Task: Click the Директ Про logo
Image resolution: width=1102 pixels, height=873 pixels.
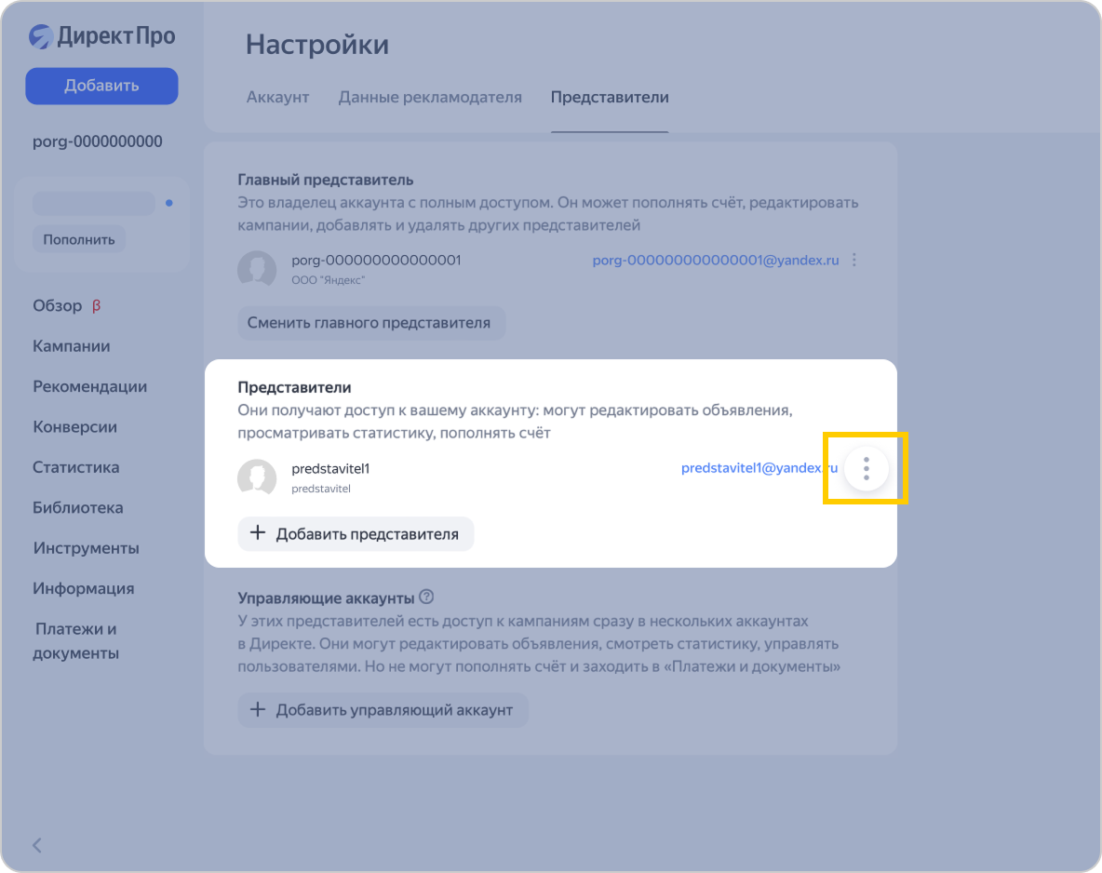Action: 101,36
